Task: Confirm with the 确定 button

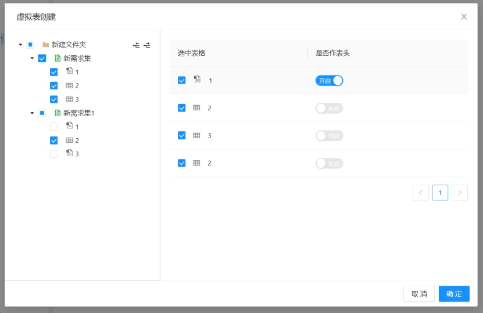Action: (x=454, y=294)
